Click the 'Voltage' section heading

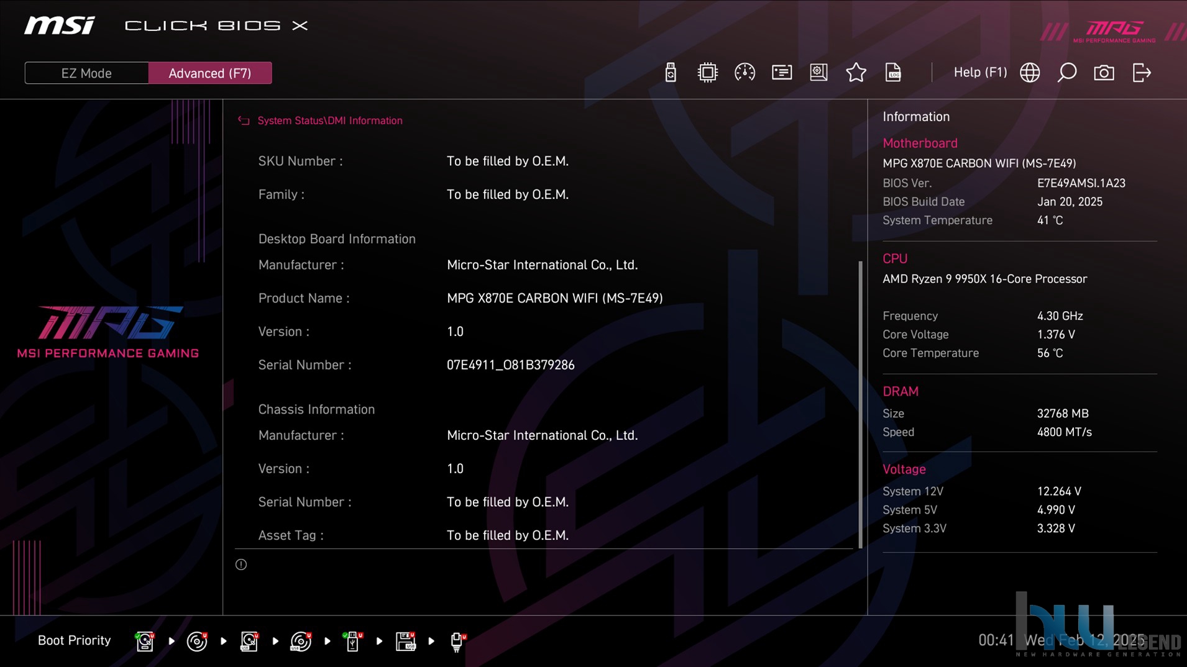pos(904,470)
